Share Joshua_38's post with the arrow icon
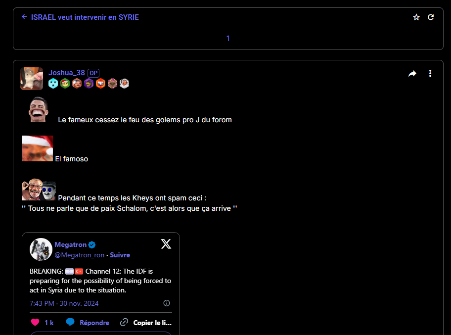Screen dimensions: 451x335 pos(412,74)
